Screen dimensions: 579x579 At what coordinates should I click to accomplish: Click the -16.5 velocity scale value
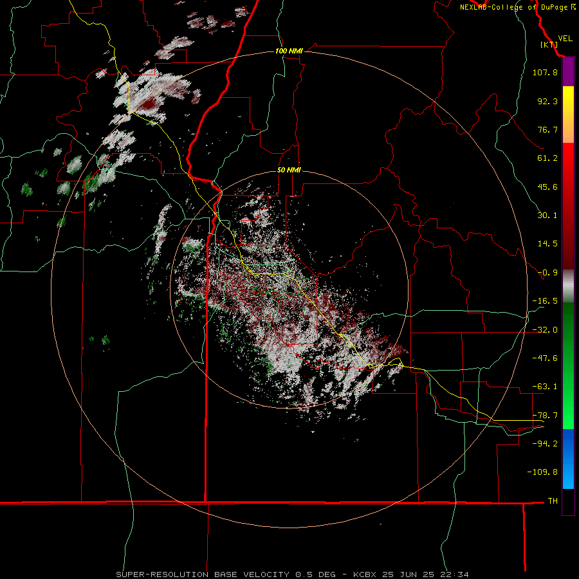(x=545, y=301)
